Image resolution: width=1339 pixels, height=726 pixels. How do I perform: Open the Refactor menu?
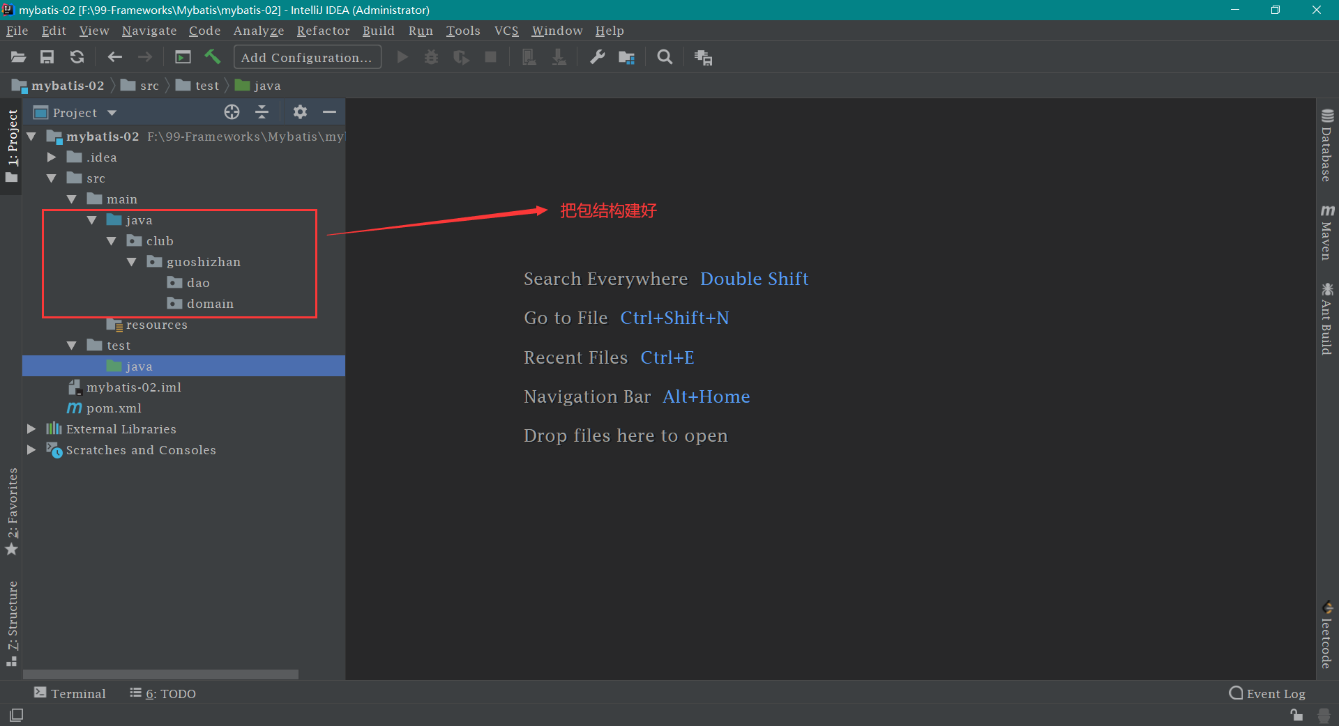(323, 31)
